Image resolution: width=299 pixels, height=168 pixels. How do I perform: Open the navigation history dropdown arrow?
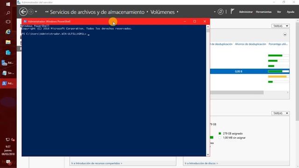pos(36,12)
